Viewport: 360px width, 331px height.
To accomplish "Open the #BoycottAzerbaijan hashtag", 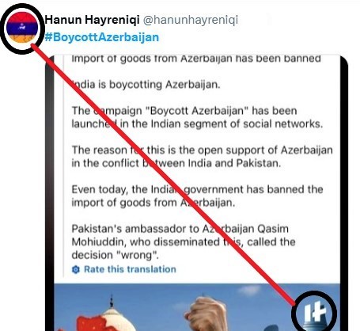I will point(102,37).
